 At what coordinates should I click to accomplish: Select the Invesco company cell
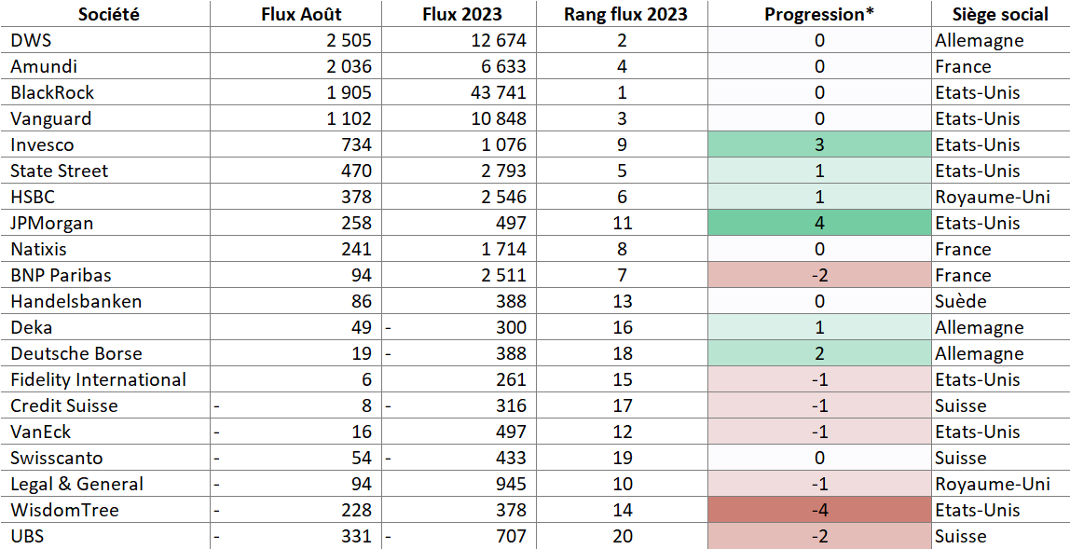105,144
